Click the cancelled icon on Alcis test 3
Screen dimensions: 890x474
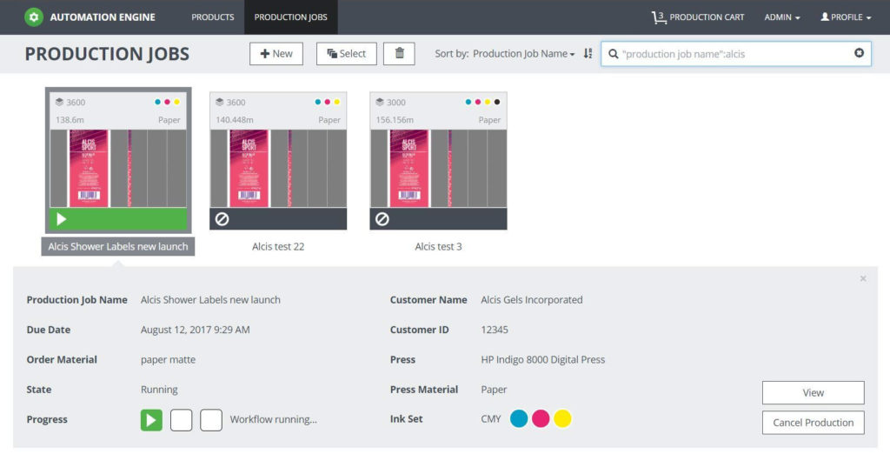[x=382, y=219]
